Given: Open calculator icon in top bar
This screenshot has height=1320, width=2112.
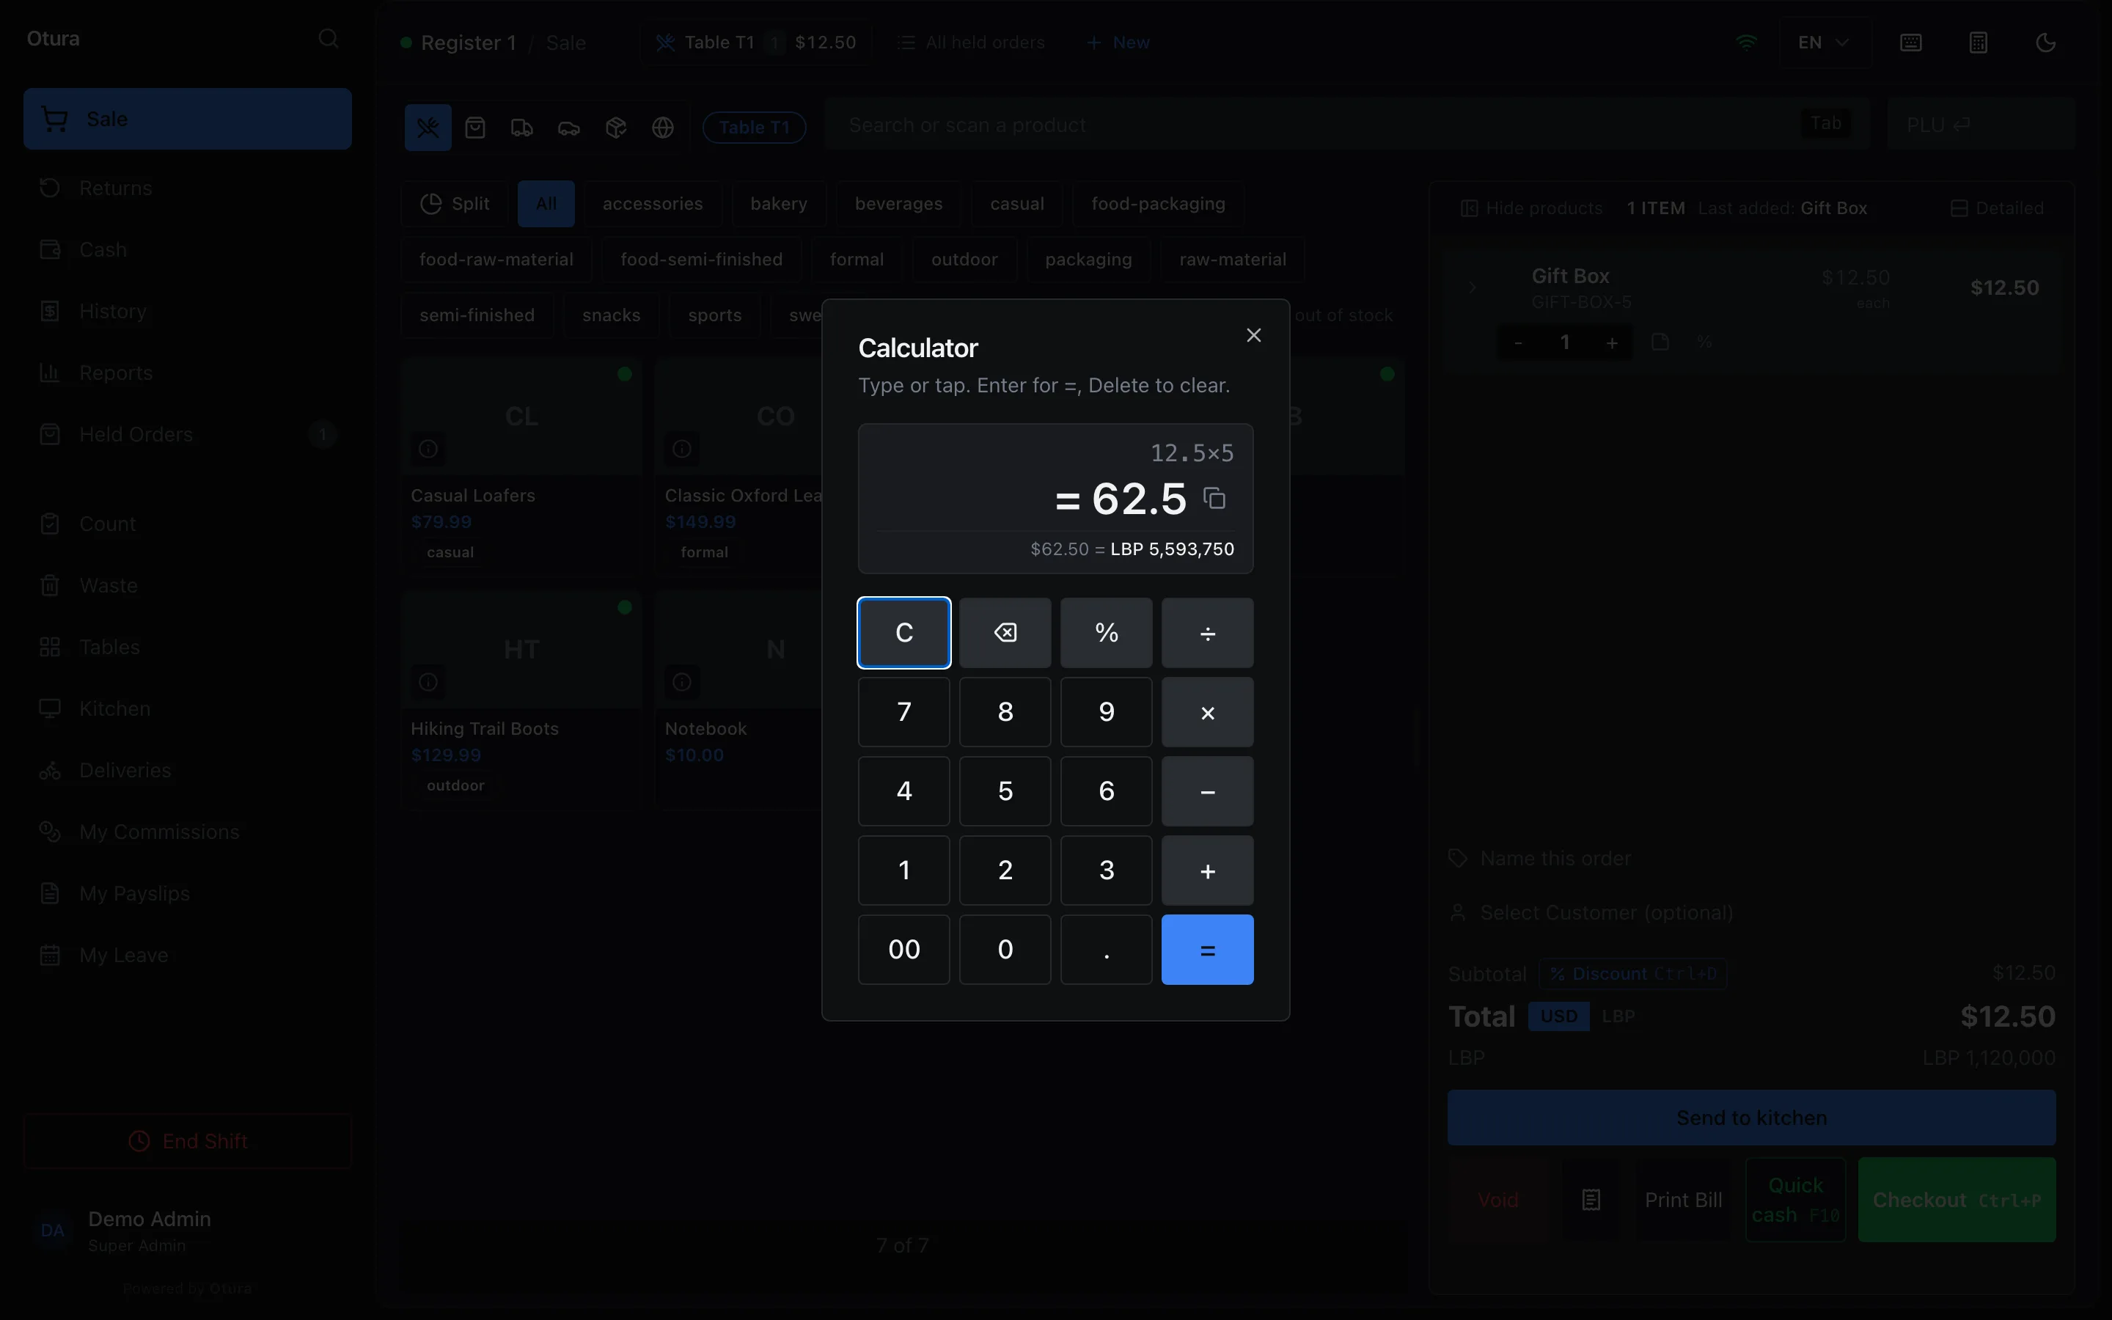Looking at the screenshot, I should click(x=1979, y=43).
